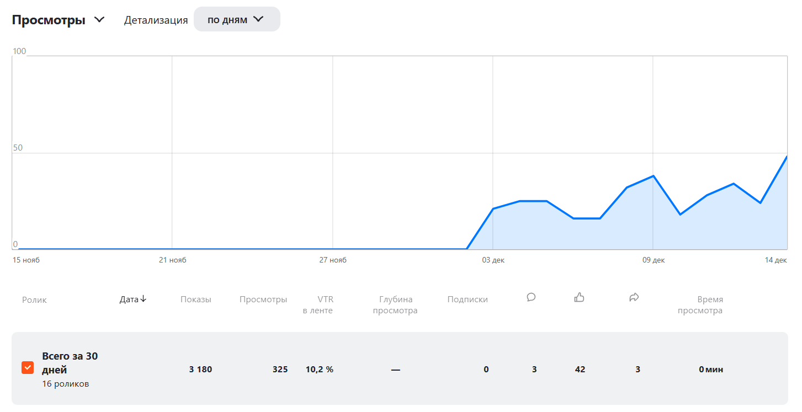Uncheck the Всего за 30 дней checkbox
Viewport: 802px width, 412px height.
[x=28, y=367]
